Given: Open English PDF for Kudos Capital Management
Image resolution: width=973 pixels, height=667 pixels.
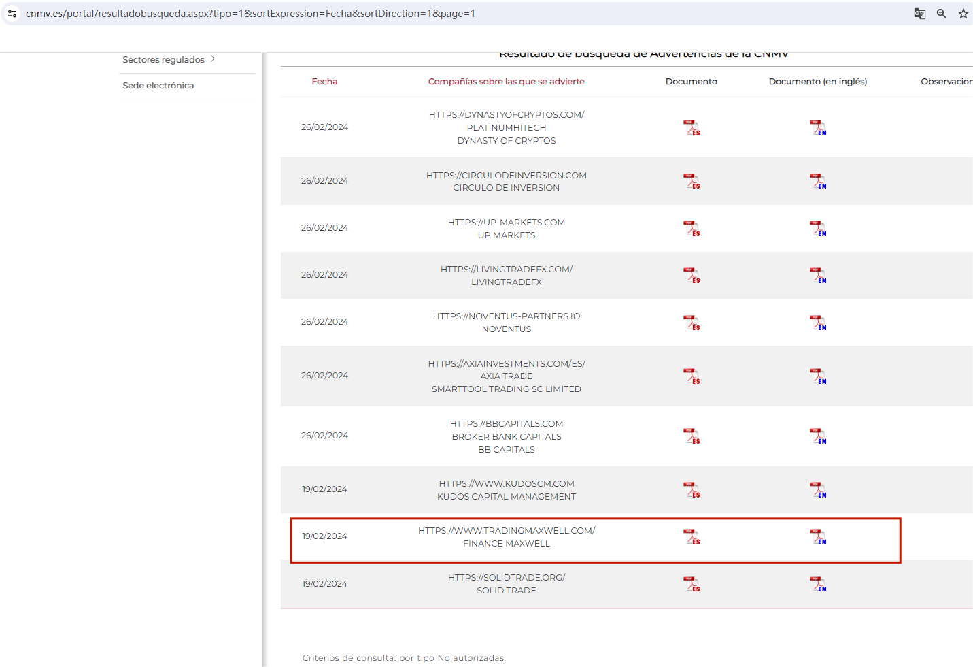Looking at the screenshot, I should point(818,490).
